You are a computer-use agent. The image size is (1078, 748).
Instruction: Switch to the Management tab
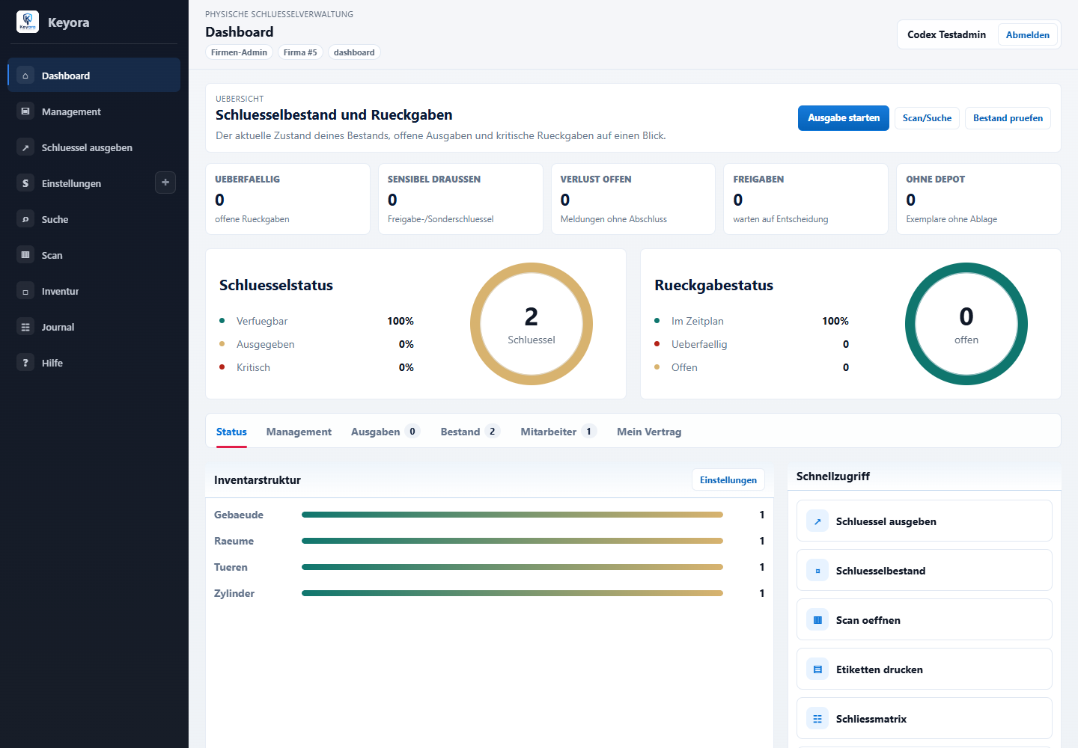(299, 432)
